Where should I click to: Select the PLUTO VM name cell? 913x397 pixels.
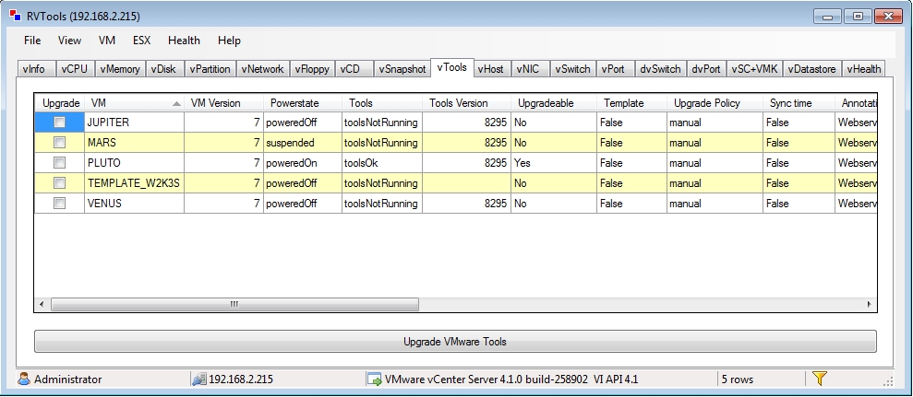pos(135,163)
